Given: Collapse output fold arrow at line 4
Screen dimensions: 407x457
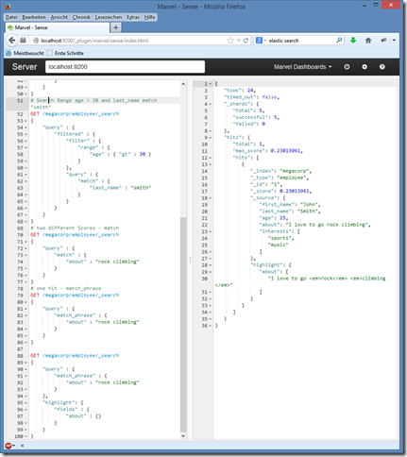Looking at the screenshot, I should (x=211, y=104).
